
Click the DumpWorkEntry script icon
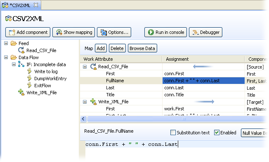pos(29,78)
